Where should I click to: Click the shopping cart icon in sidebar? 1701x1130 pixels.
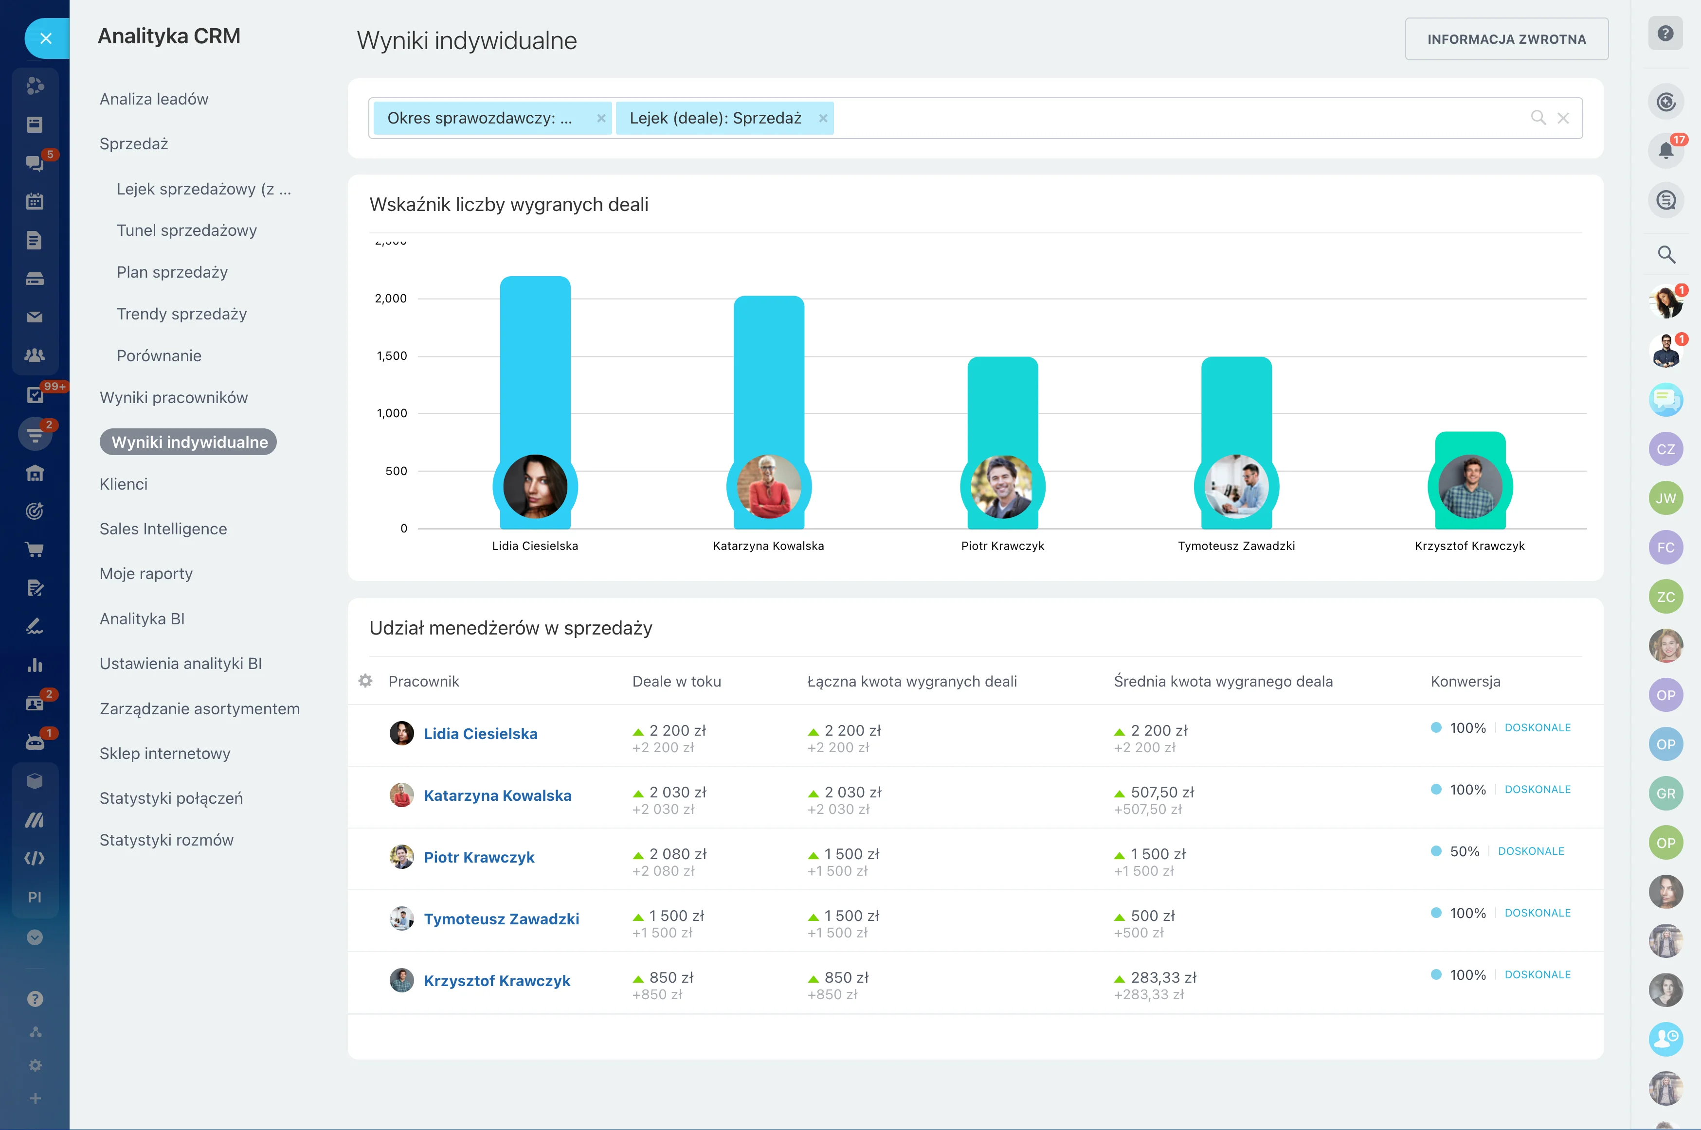[35, 550]
